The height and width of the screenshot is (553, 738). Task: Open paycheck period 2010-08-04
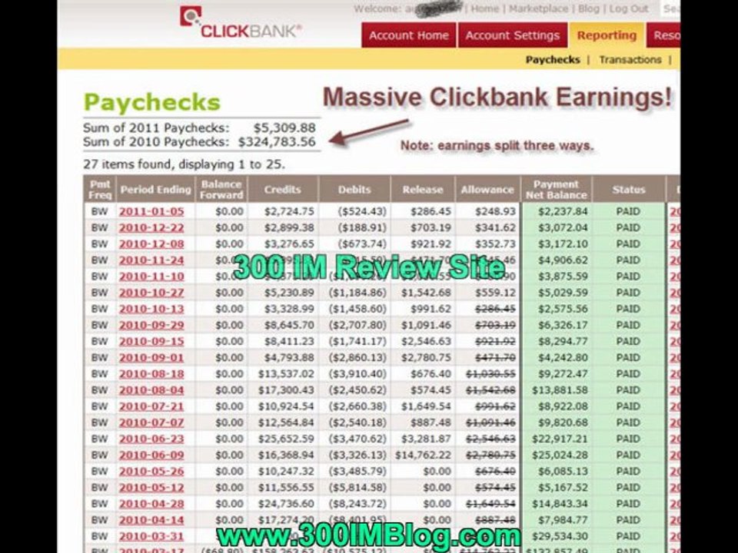click(x=151, y=390)
